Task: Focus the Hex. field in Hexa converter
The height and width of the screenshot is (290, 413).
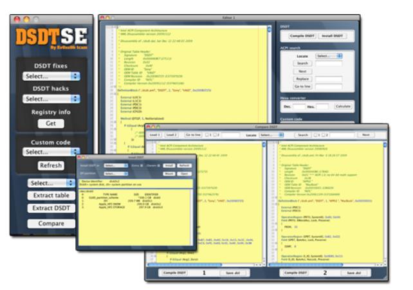Action: point(322,107)
